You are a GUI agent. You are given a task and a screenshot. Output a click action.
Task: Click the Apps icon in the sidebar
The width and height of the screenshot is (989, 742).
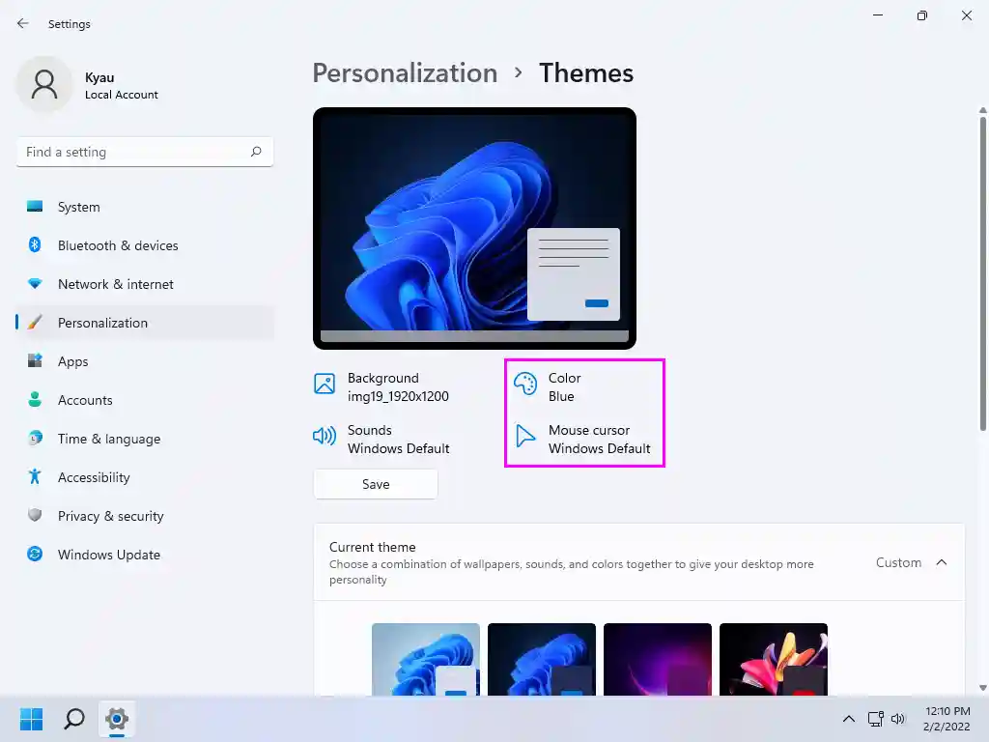(35, 360)
